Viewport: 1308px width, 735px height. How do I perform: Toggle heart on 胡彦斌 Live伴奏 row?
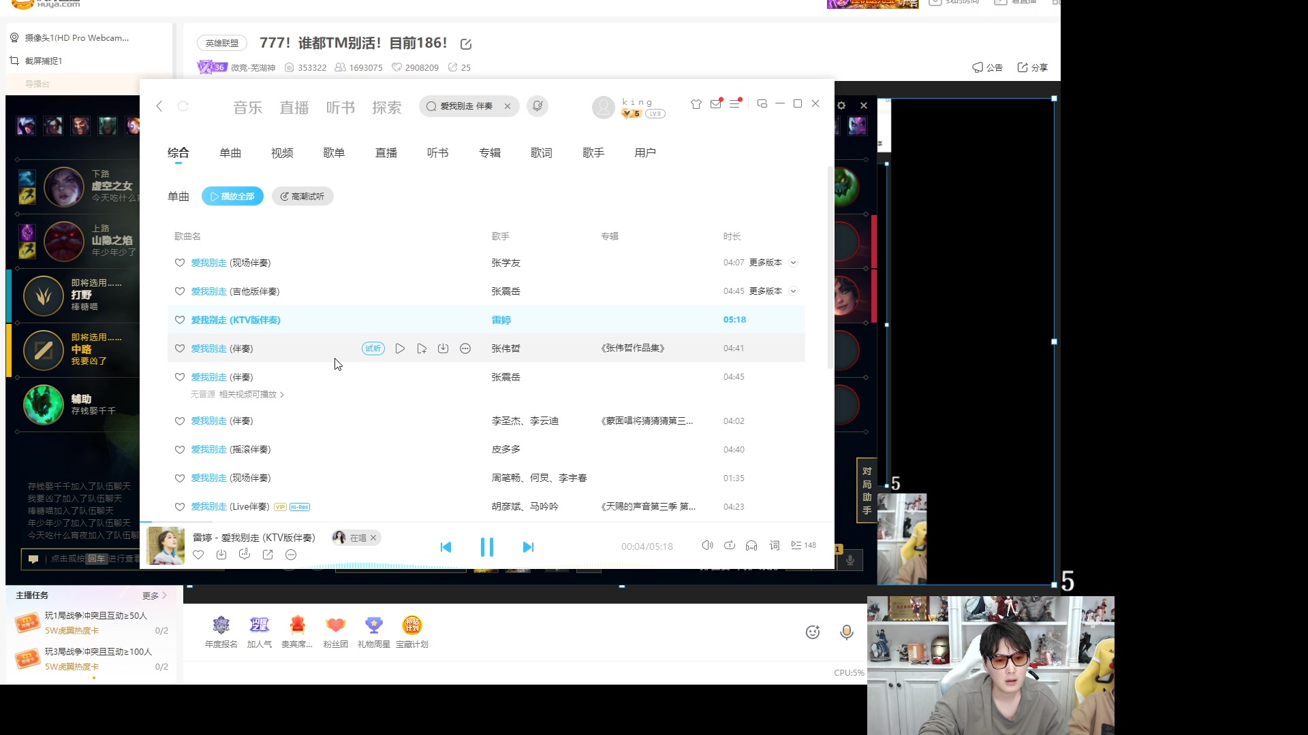pyautogui.click(x=180, y=507)
